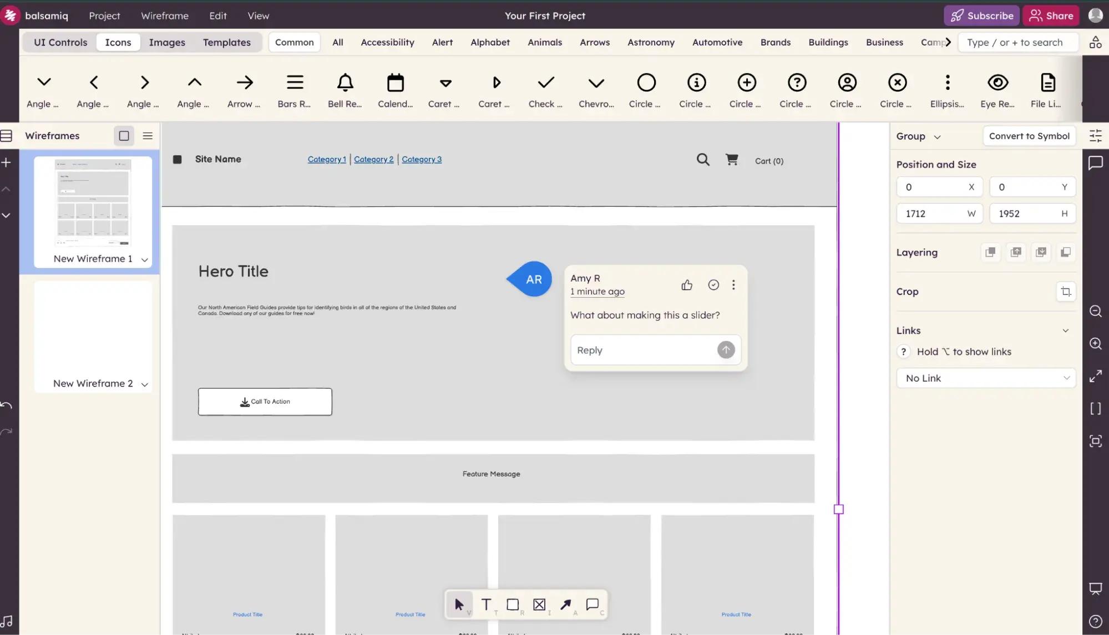The width and height of the screenshot is (1109, 635).
Task: Mark the comment as resolved
Action: click(713, 285)
